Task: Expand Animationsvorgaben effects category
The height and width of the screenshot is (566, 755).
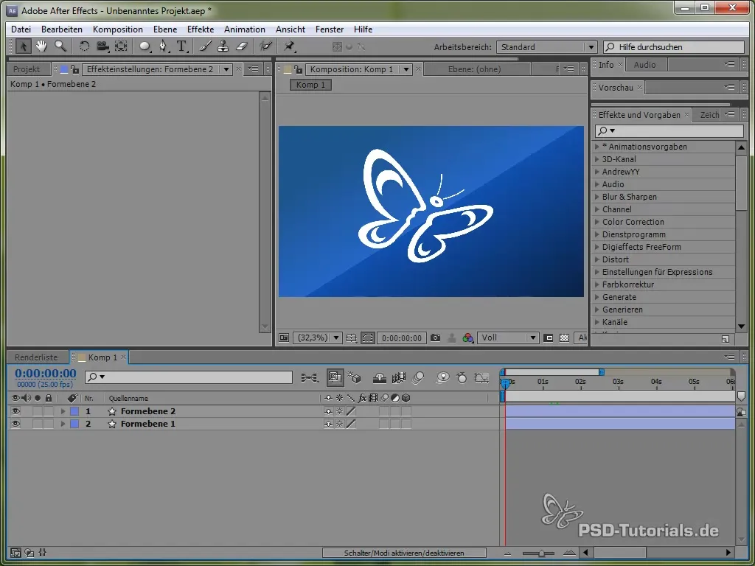Action: pyautogui.click(x=597, y=147)
